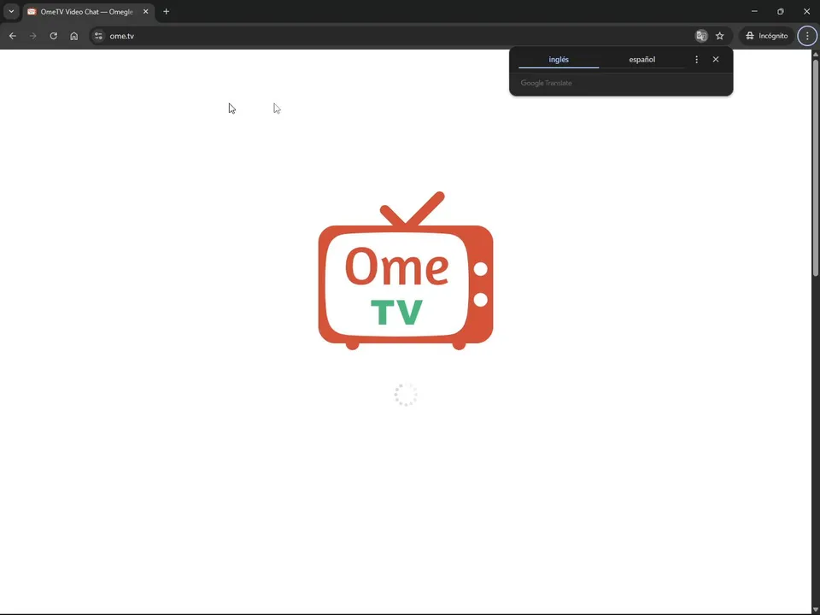
Task: Go back to the previous page
Action: click(x=13, y=36)
